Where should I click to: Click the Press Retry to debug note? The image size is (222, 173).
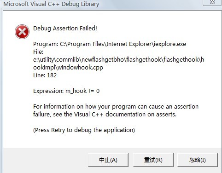84,130
